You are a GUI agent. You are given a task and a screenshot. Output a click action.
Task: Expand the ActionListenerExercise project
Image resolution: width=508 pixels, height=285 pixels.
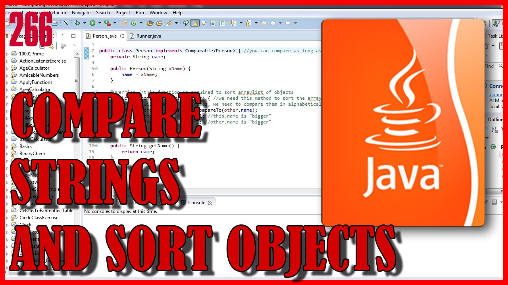(x=7, y=61)
